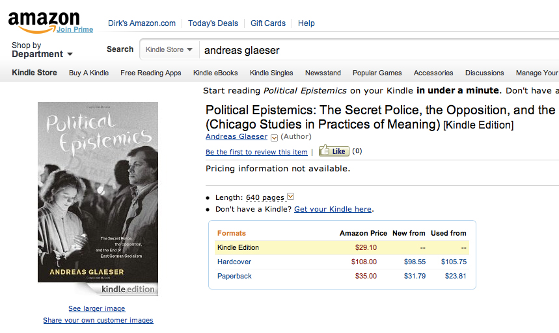
Task: Click the search box containing andreas glaeser
Action: click(377, 49)
